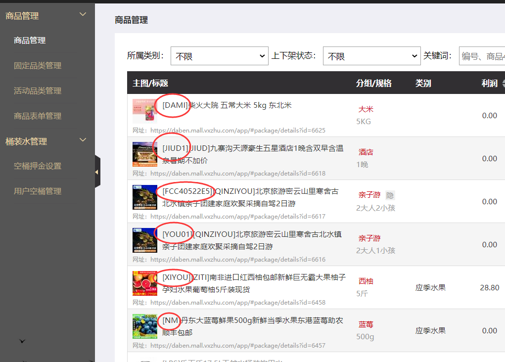Click the 隐 badge next to 亲子游
Screen dimensions: 505x362
pyautogui.click(x=390, y=195)
